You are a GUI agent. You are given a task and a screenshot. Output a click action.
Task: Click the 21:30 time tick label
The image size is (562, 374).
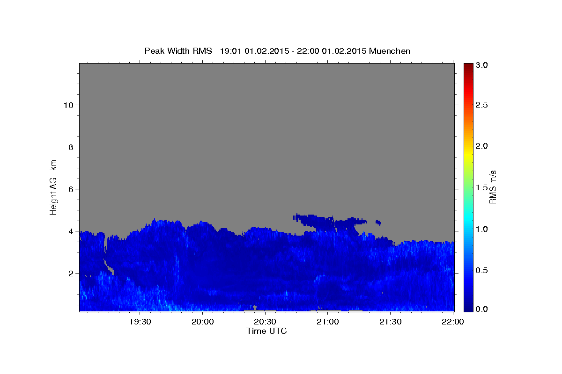pyautogui.click(x=390, y=322)
